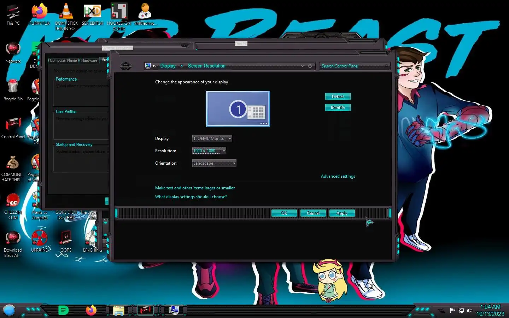
Task: Open the network tray icon
Action: coord(461,311)
